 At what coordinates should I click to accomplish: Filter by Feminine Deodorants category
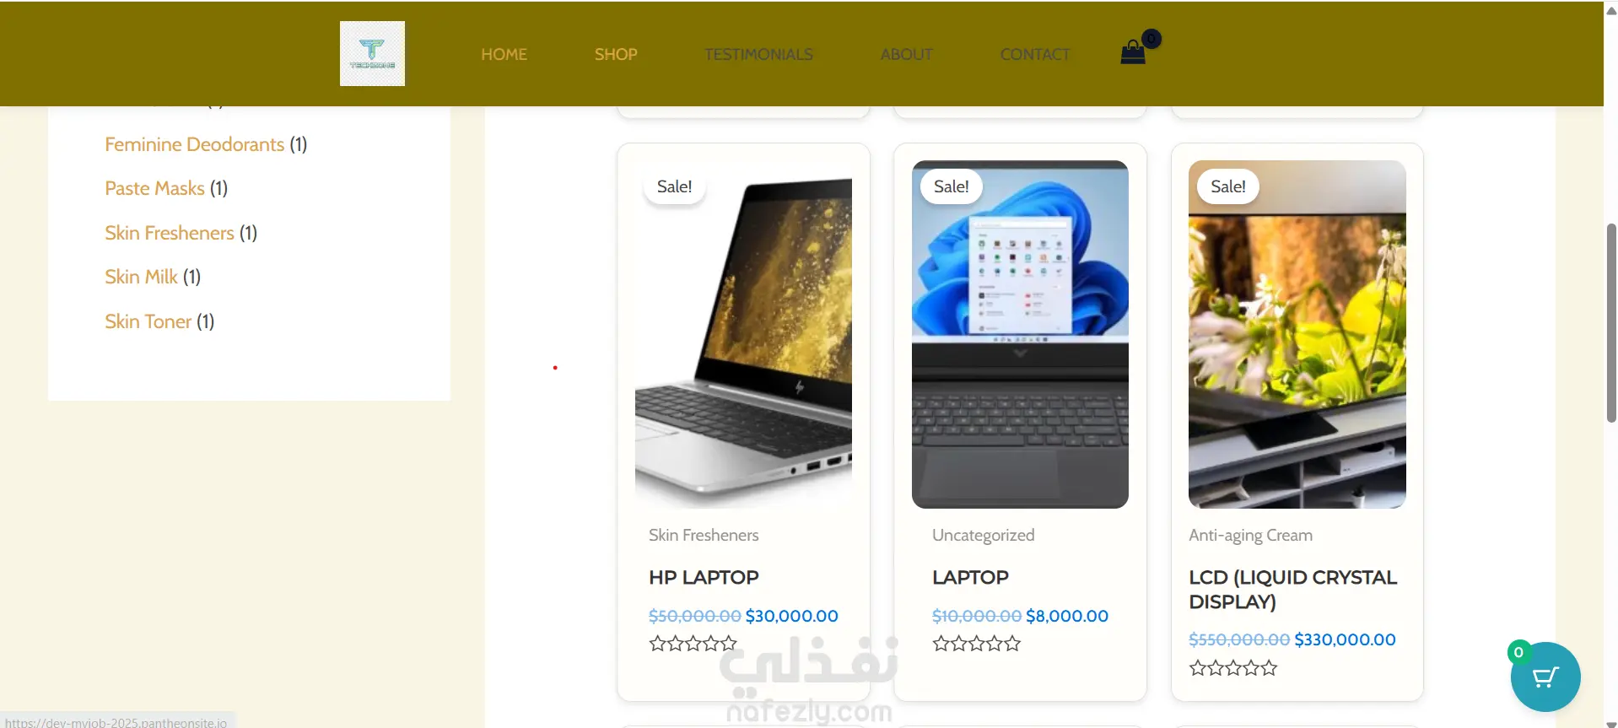pos(194,144)
